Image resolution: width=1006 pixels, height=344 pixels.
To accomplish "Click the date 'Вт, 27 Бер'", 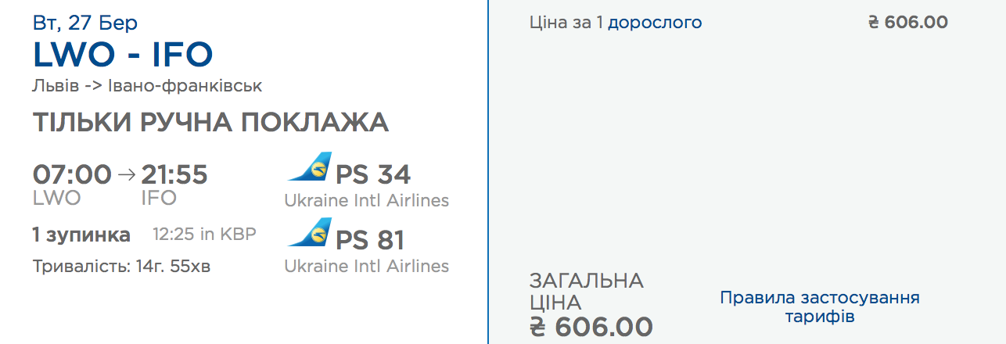I will click(85, 23).
